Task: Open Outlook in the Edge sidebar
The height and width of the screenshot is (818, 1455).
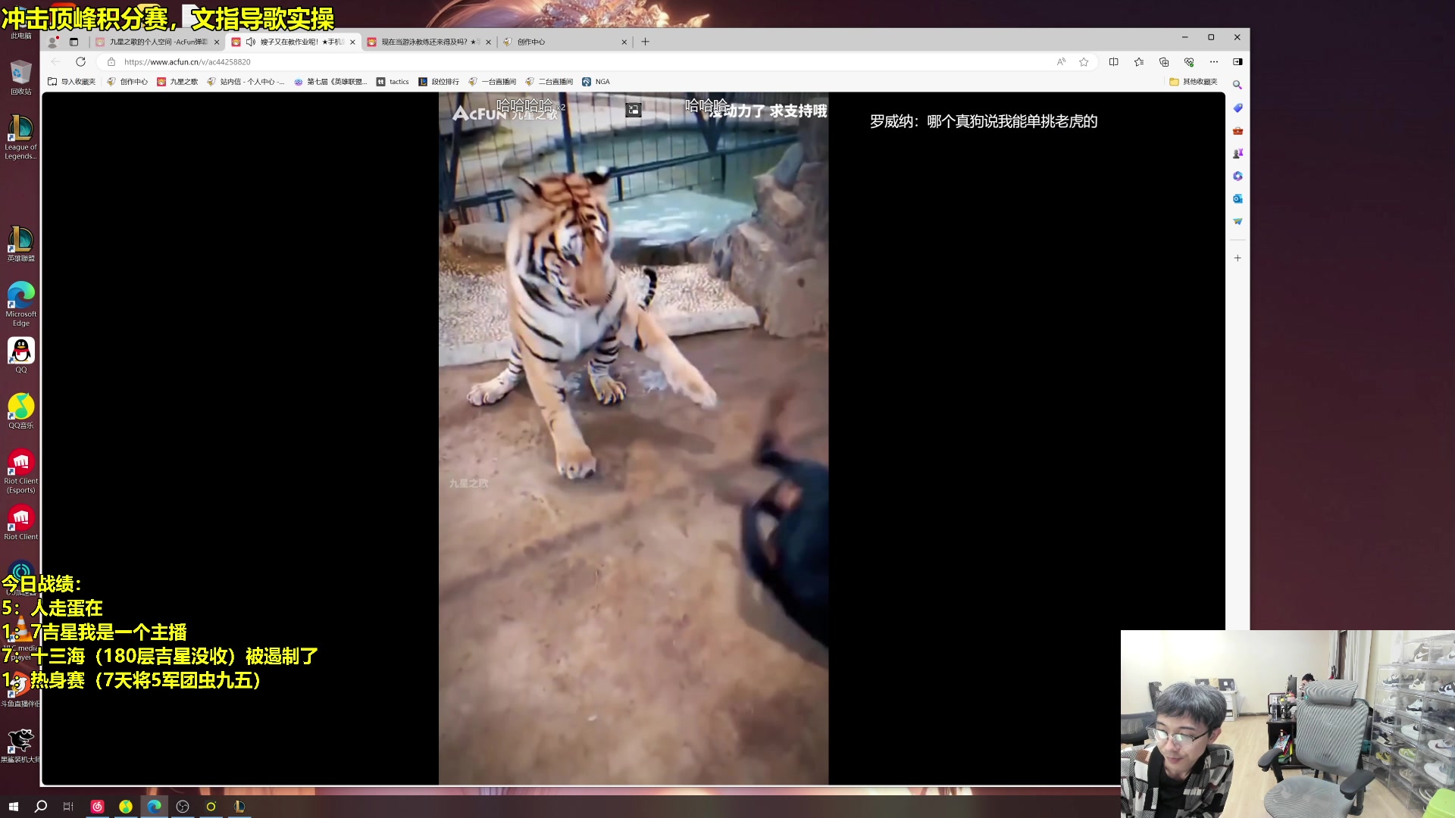Action: pyautogui.click(x=1238, y=198)
